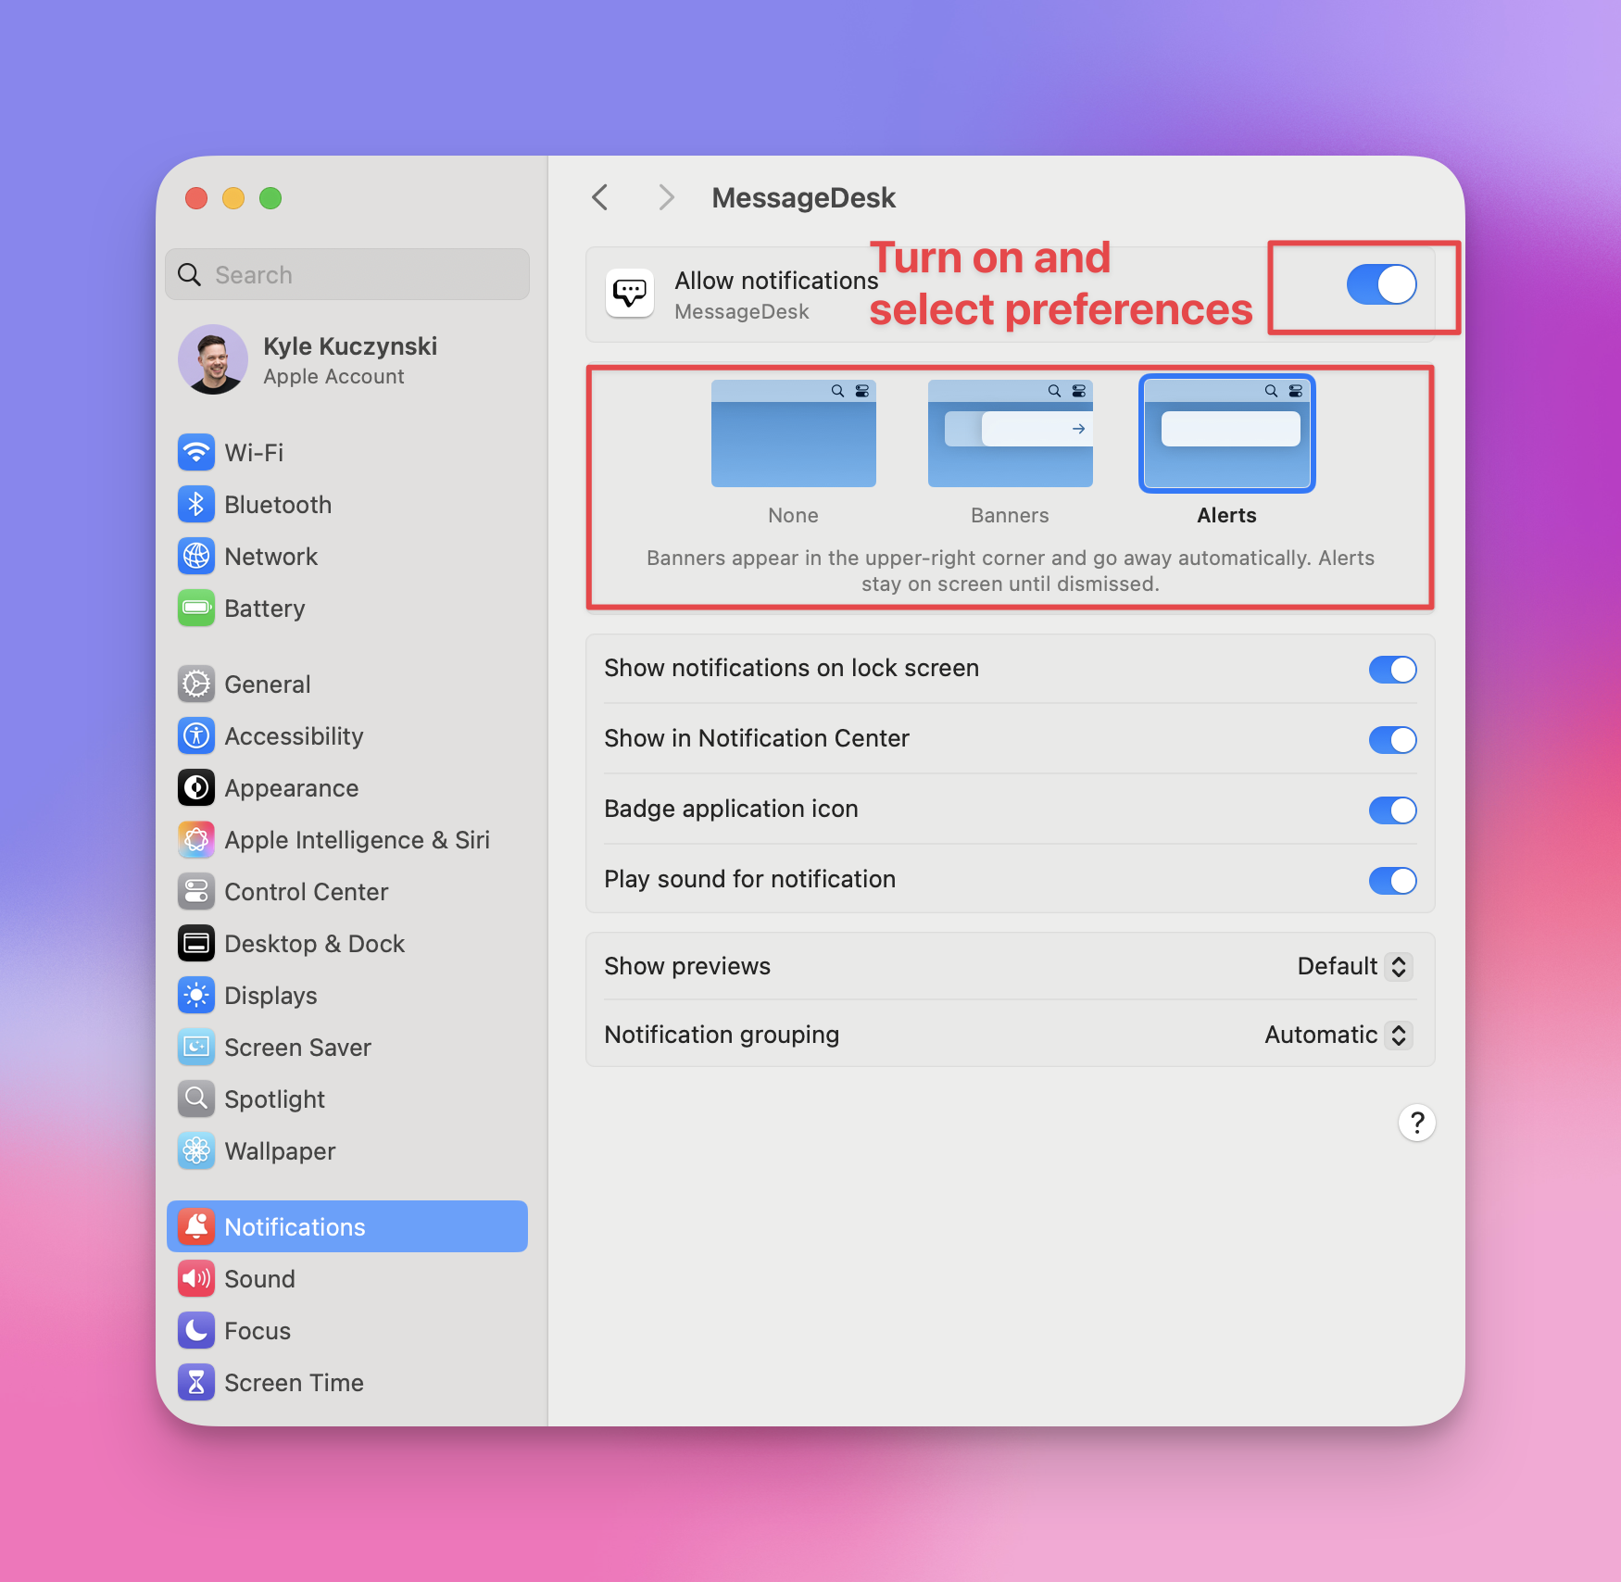Select the MessageDesk app icon
Image resolution: width=1621 pixels, height=1582 pixels.
(x=629, y=293)
